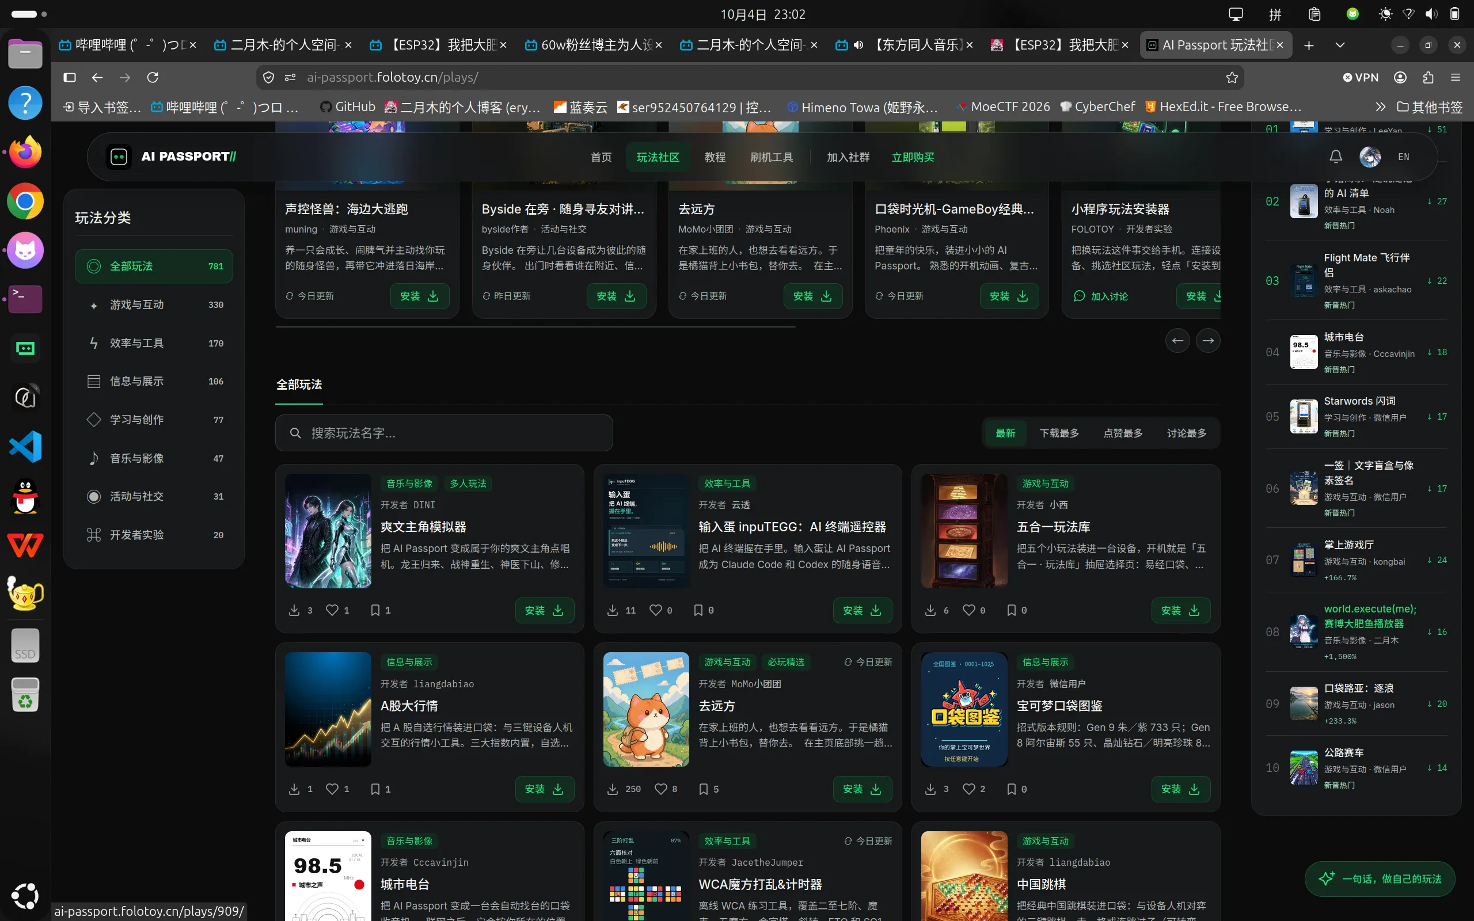The image size is (1474, 921).
Task: Select 全部玩法 category
Action: (x=154, y=266)
